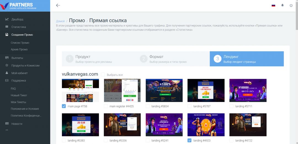The image size is (298, 144).
Task: Click landing #4722 thumbnail preview
Action: tap(248, 125)
